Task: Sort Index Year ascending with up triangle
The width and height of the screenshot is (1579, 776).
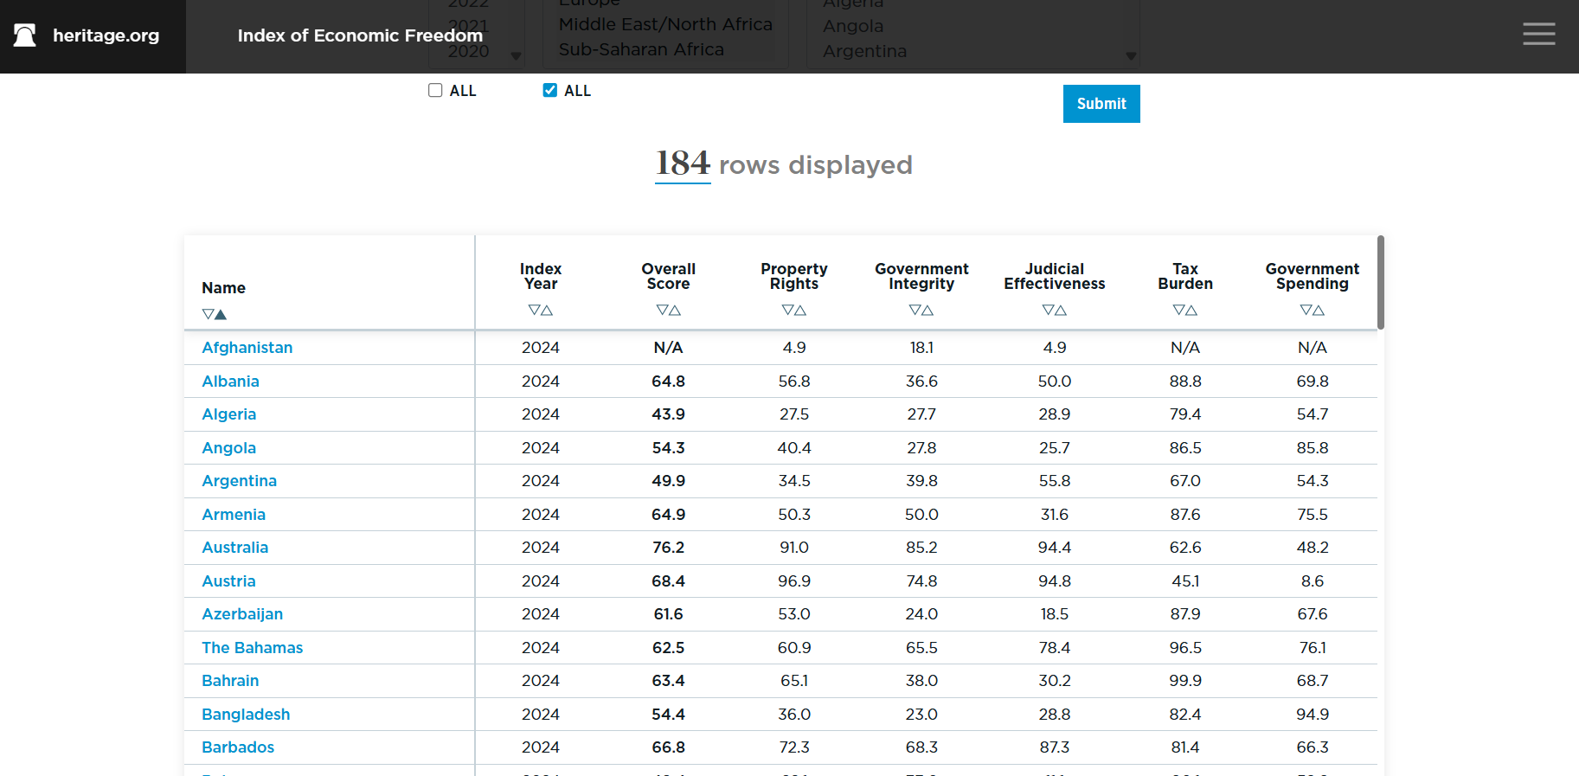Action: (x=547, y=310)
